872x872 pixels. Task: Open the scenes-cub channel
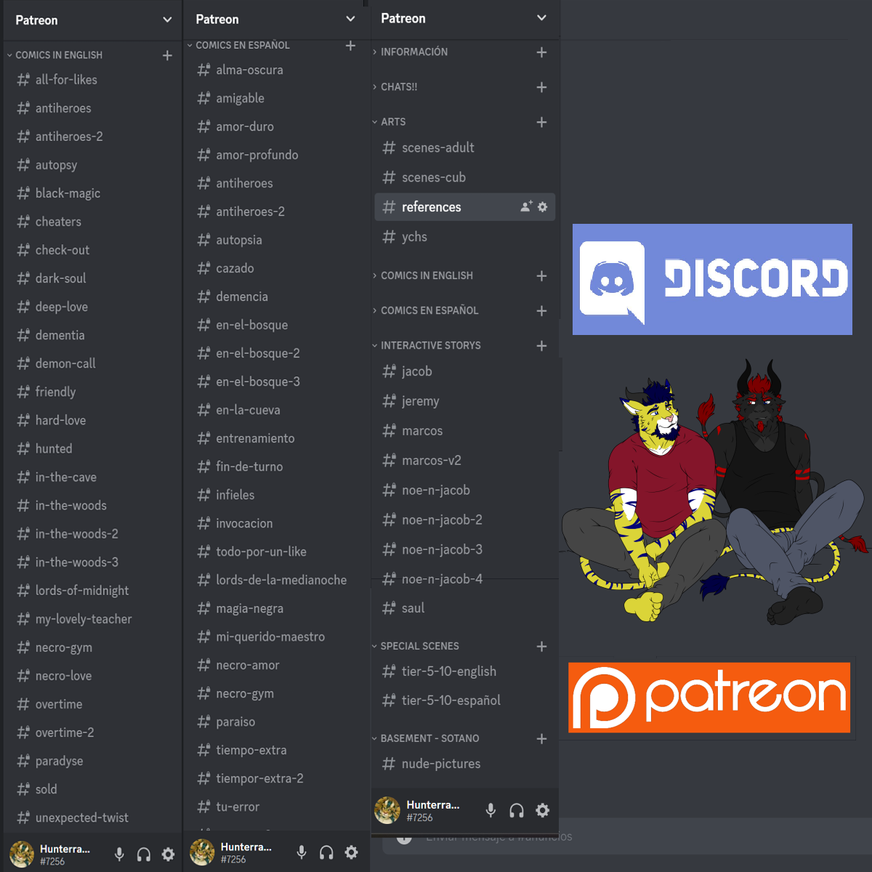pyautogui.click(x=465, y=177)
